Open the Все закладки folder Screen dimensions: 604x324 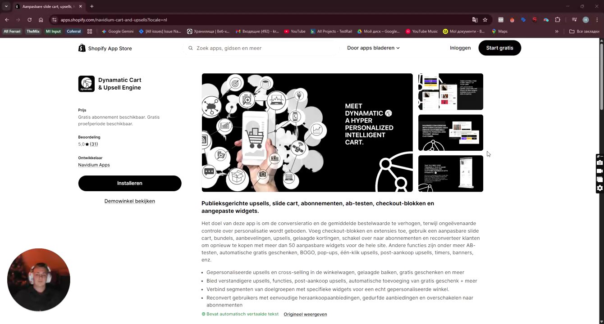[x=584, y=31]
